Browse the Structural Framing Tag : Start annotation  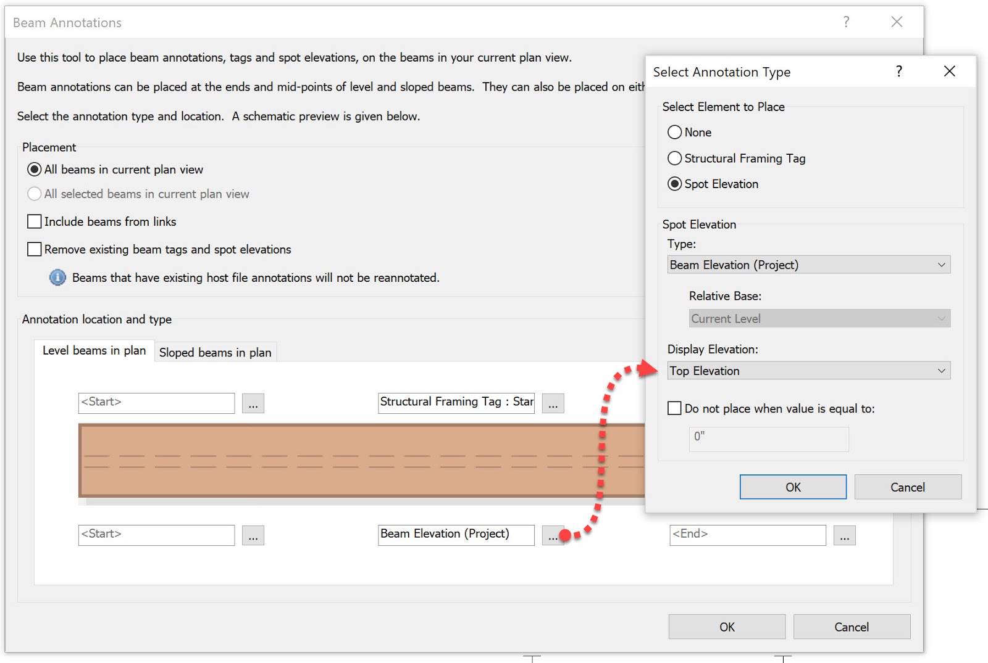(x=553, y=403)
